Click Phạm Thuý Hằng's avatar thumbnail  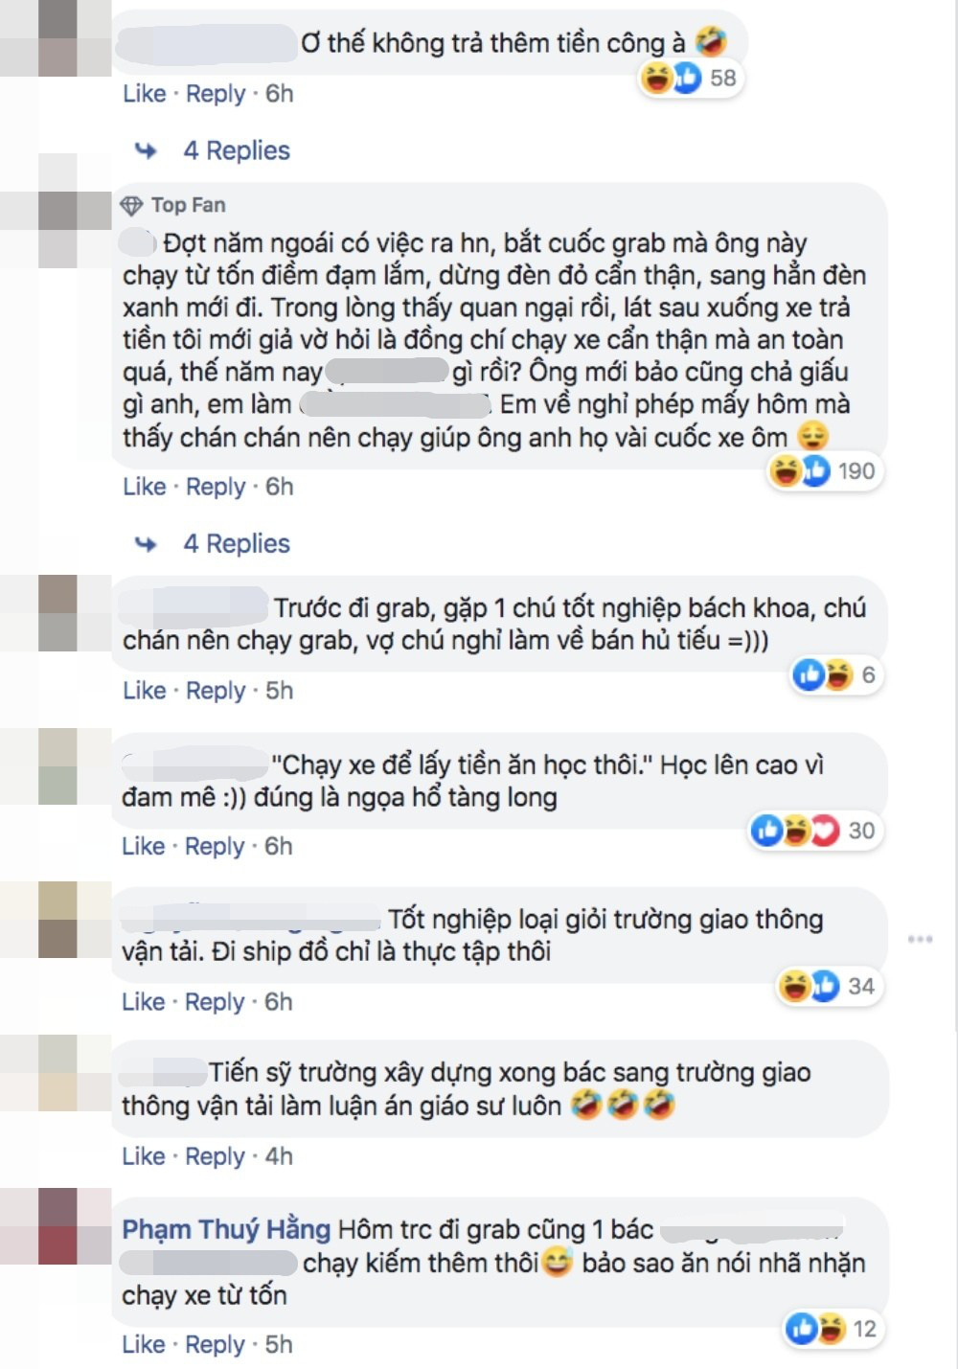(x=57, y=1226)
